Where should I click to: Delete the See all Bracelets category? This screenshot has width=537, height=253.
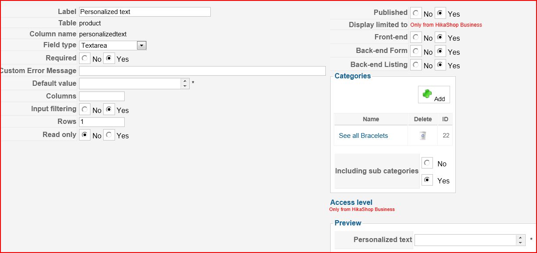[422, 136]
